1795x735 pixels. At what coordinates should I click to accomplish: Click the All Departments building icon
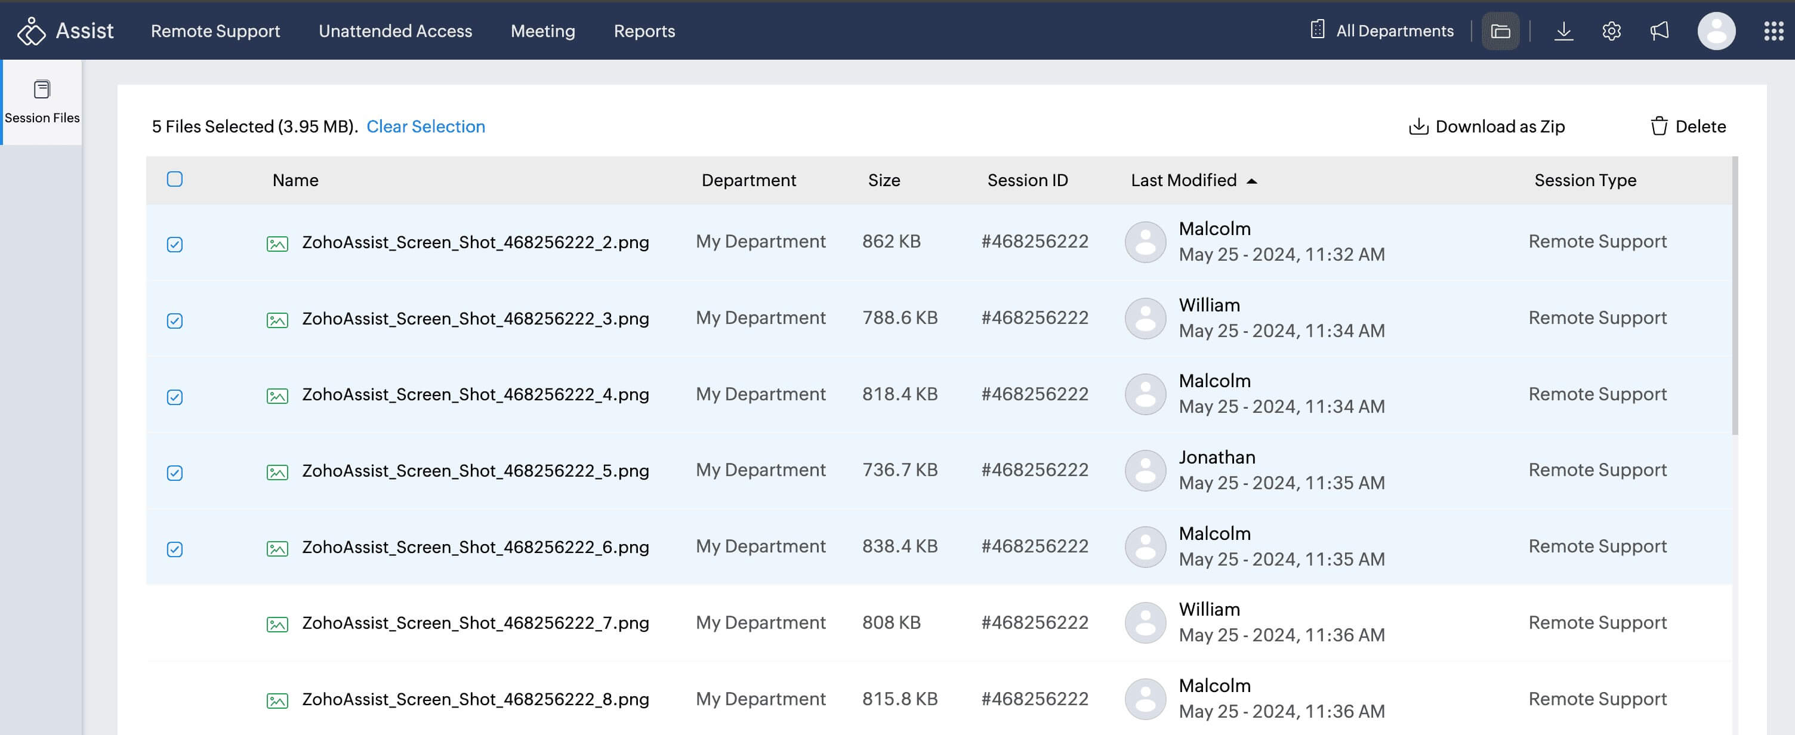1317,30
